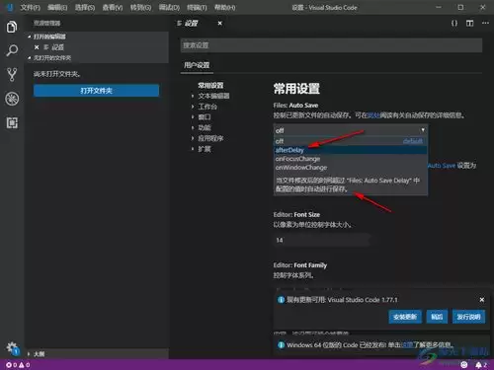
Task: Switch to the 用户设置 tab
Action: click(197, 65)
